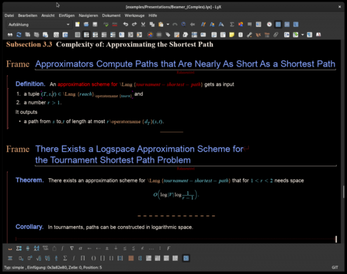Click the New document icon

(x=77, y=24)
